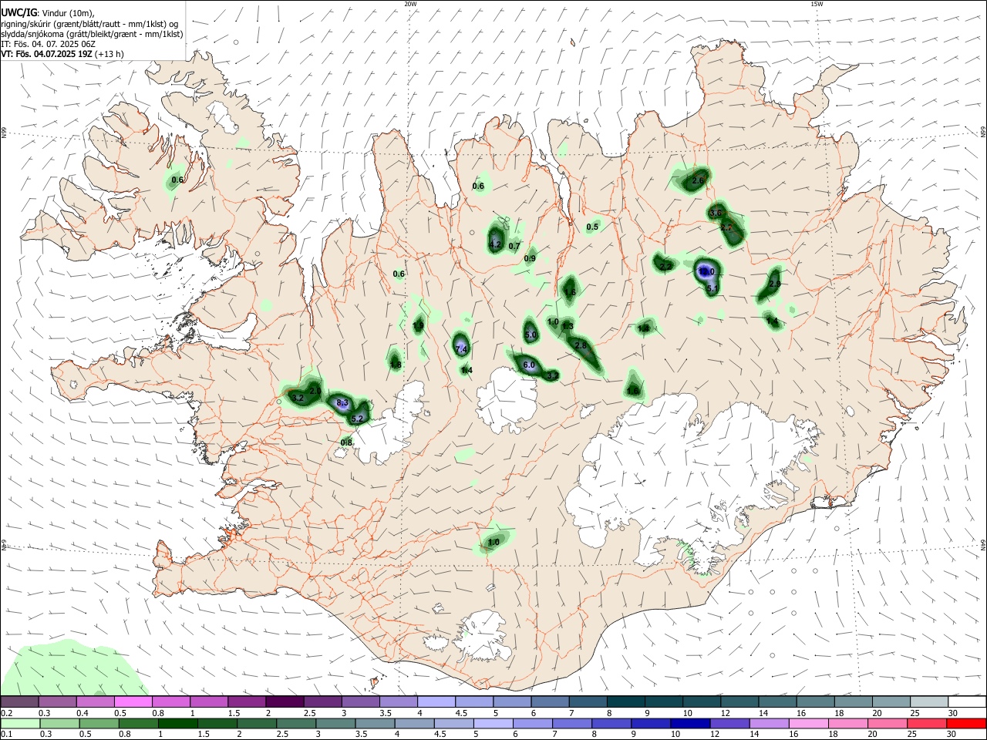This screenshot has width=987, height=740.
Task: Select the pale green 0.1 swatch in lower legend
Action: pyautogui.click(x=20, y=723)
